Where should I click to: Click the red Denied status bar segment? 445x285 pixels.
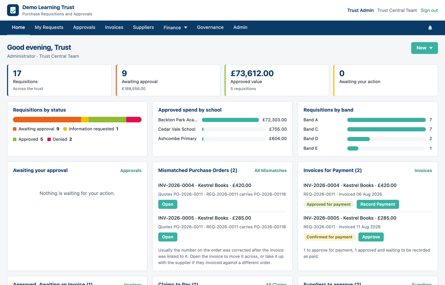click(x=134, y=120)
